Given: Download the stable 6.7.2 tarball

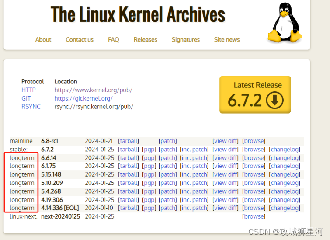Looking at the screenshot, I should tap(129, 150).
